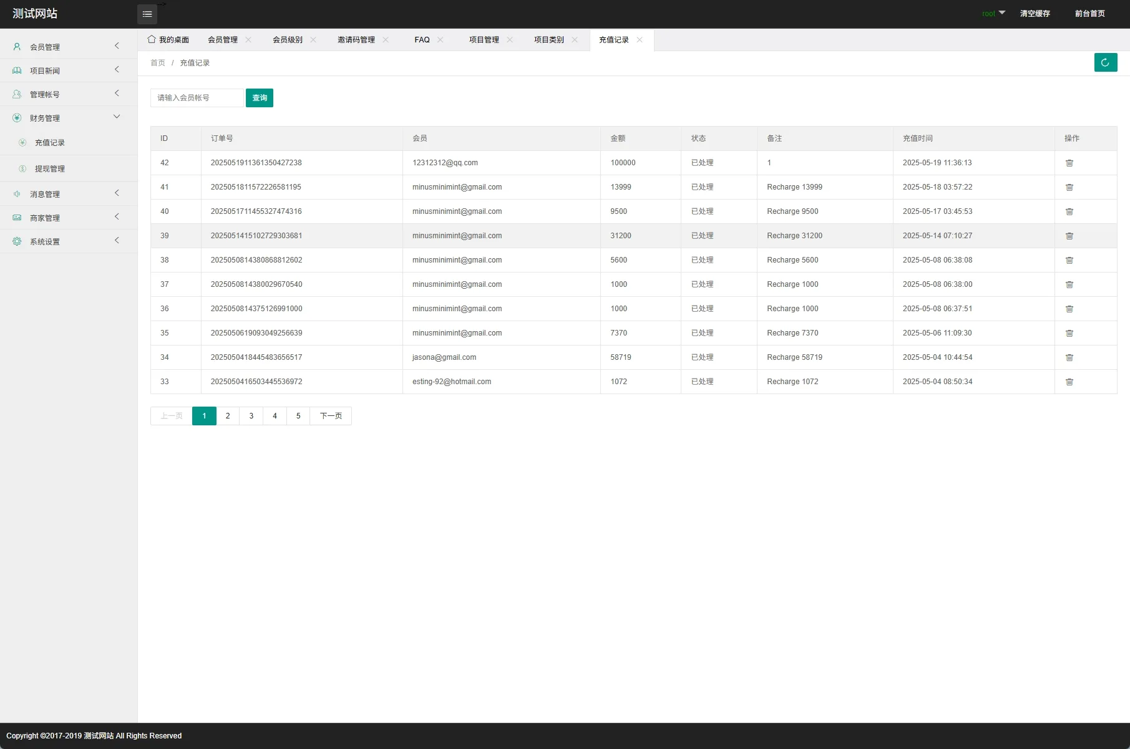This screenshot has height=749, width=1130.
Task: Close the 邀请码管理 tab
Action: 386,40
